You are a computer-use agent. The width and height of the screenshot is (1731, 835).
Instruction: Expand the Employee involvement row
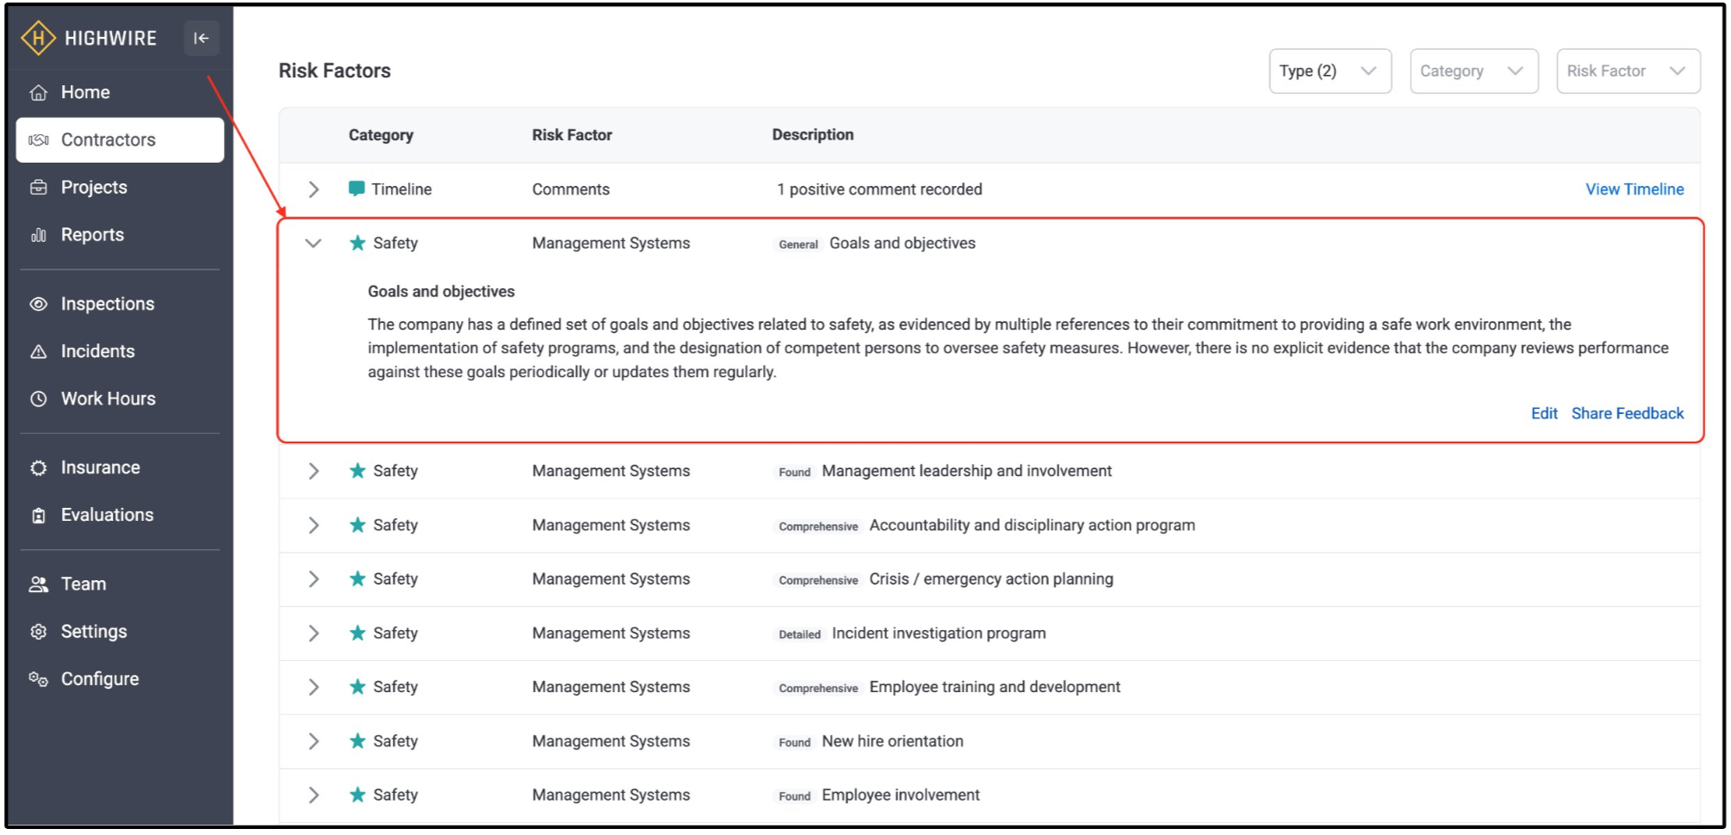314,795
